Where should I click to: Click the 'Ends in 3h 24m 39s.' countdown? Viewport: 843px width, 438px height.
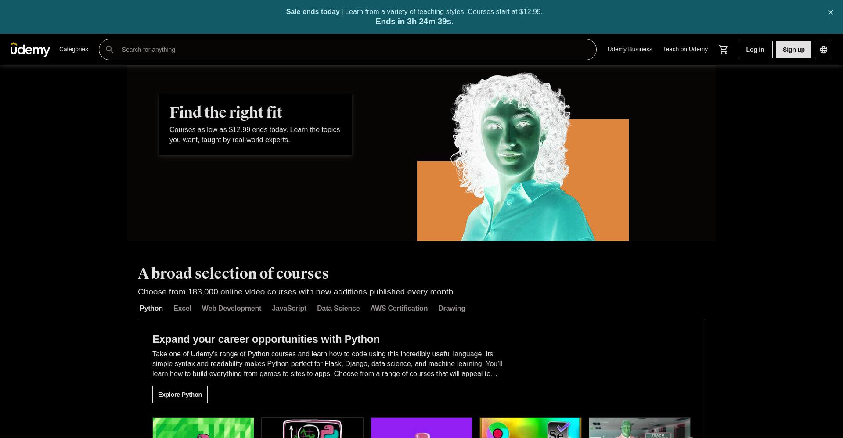pyautogui.click(x=414, y=22)
